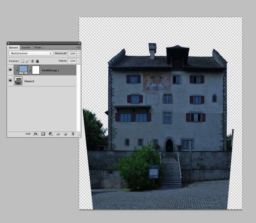Switch to the Kanäle tab
This screenshot has width=256, height=223.
(26, 47)
